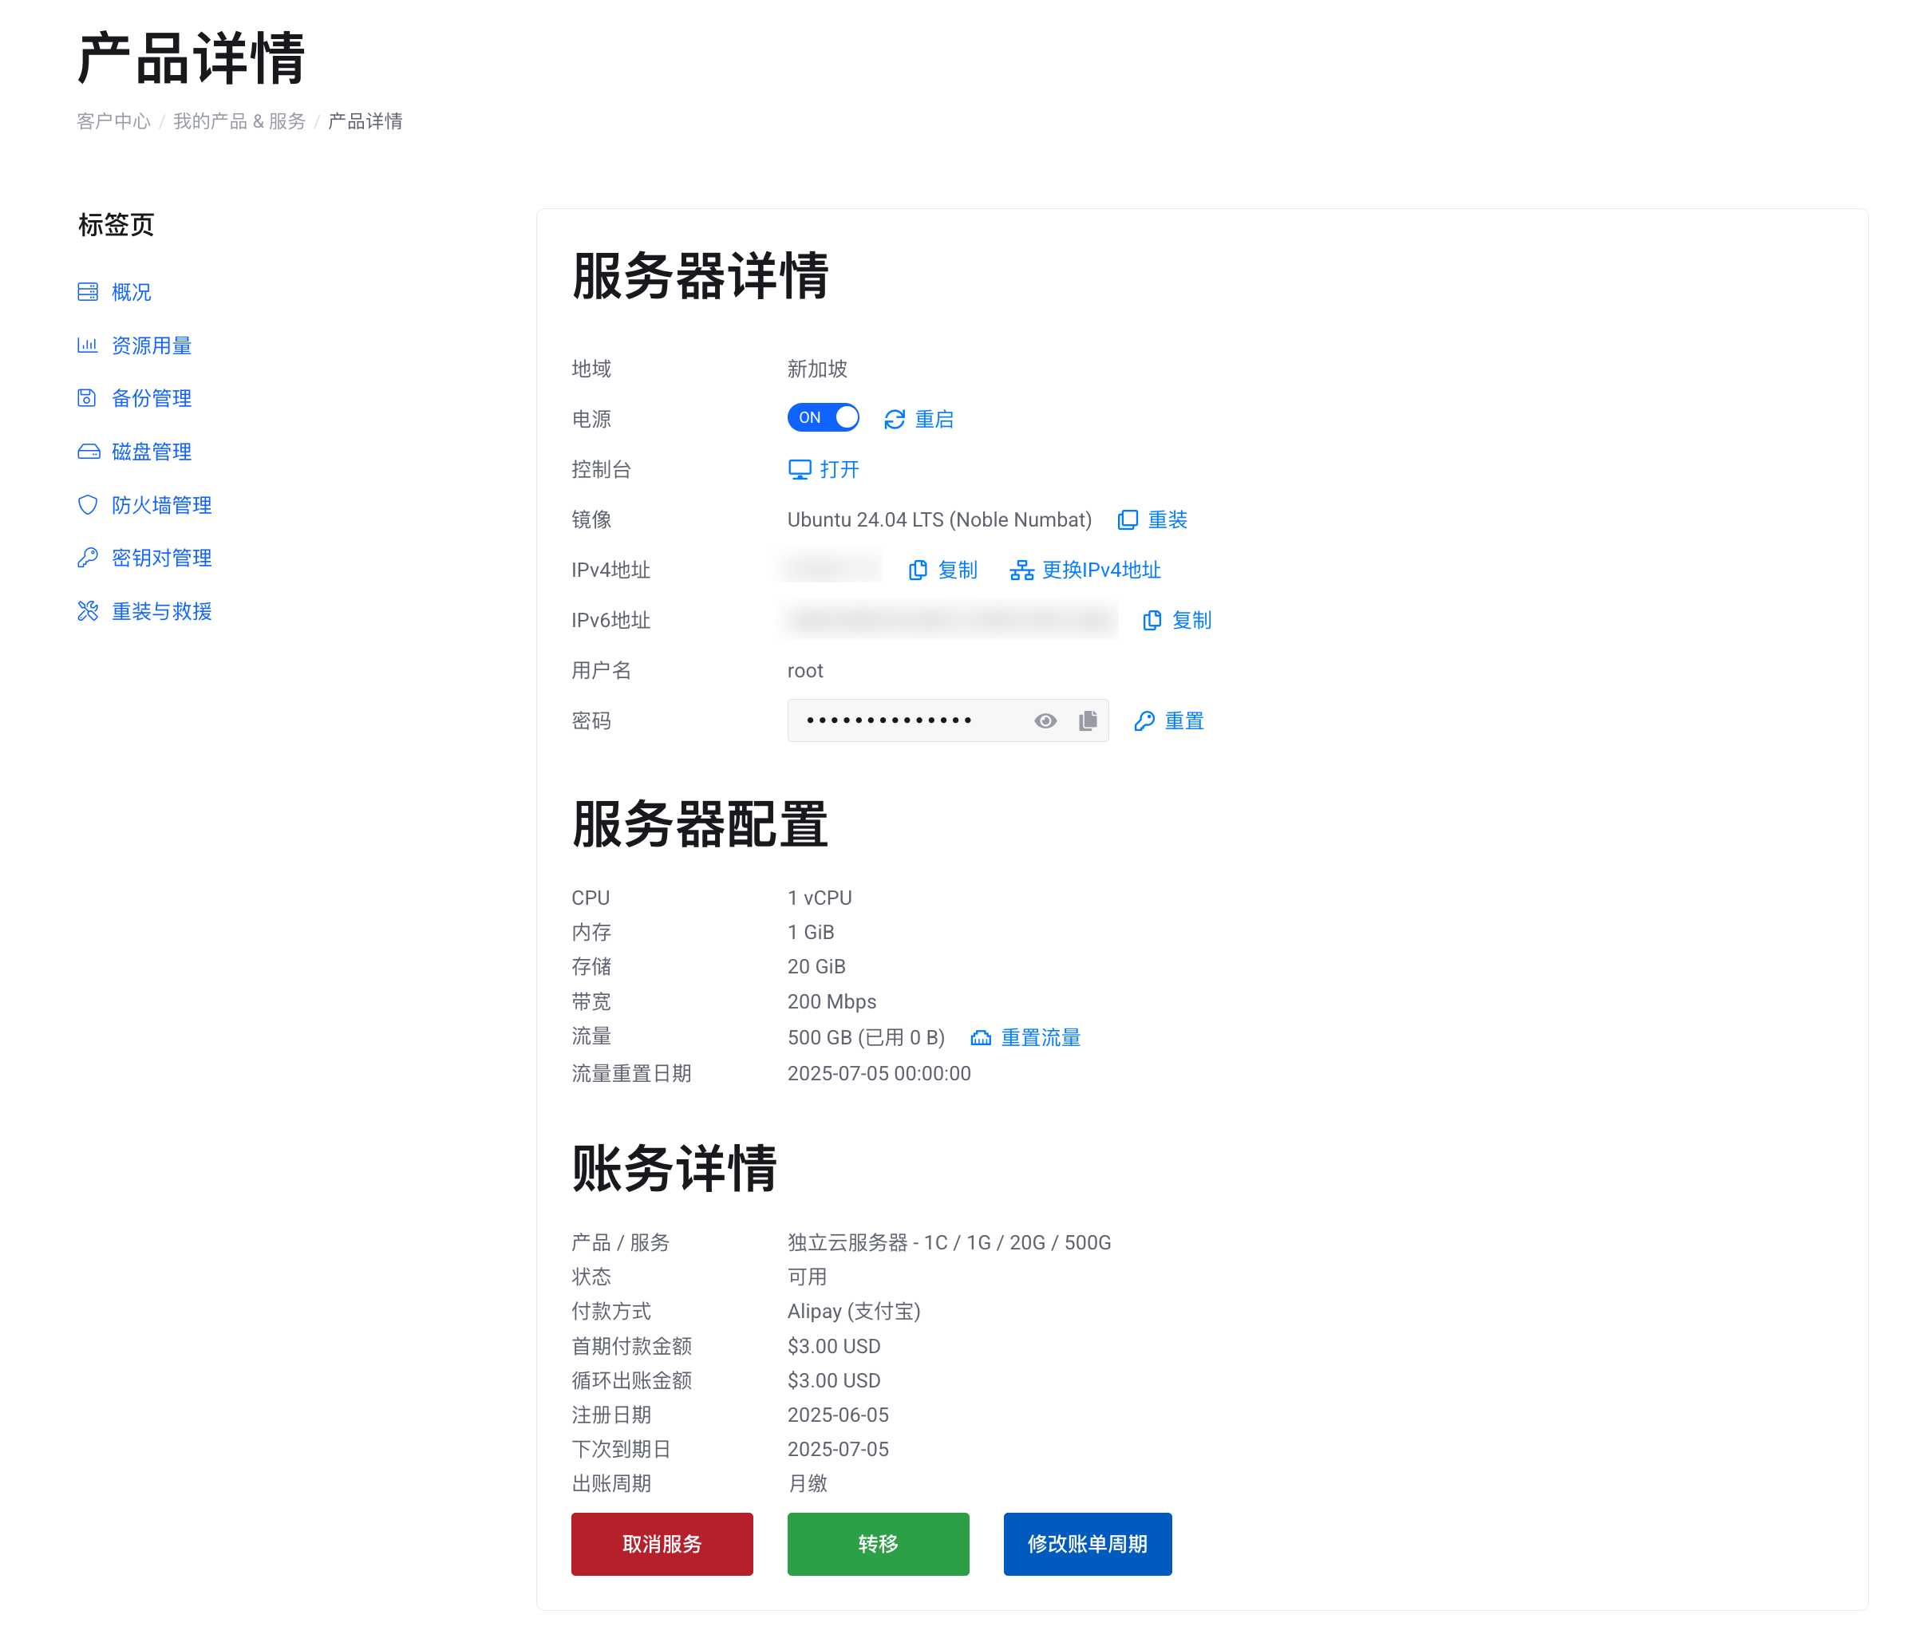Click the key icon for password reset
Image resolution: width=1920 pixels, height=1642 pixels.
(x=1144, y=721)
